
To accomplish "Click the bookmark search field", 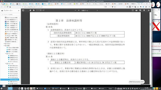I will [x=10, y=14].
